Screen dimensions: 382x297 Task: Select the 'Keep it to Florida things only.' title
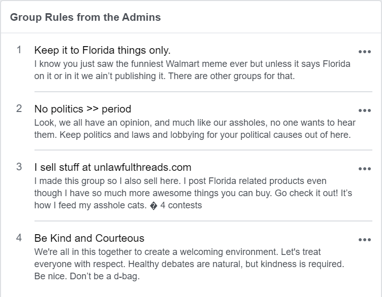[102, 50]
